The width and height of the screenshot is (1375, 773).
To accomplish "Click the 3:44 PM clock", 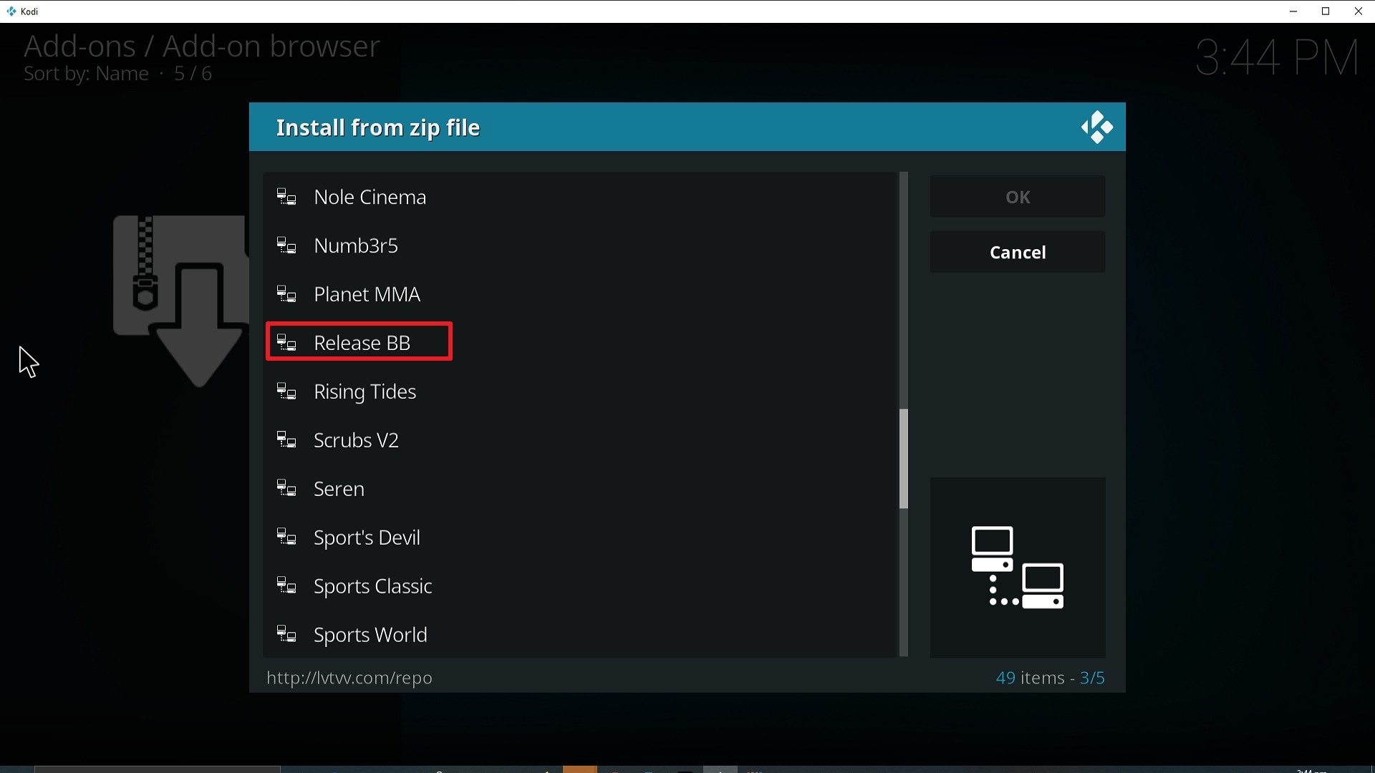I will pyautogui.click(x=1278, y=58).
